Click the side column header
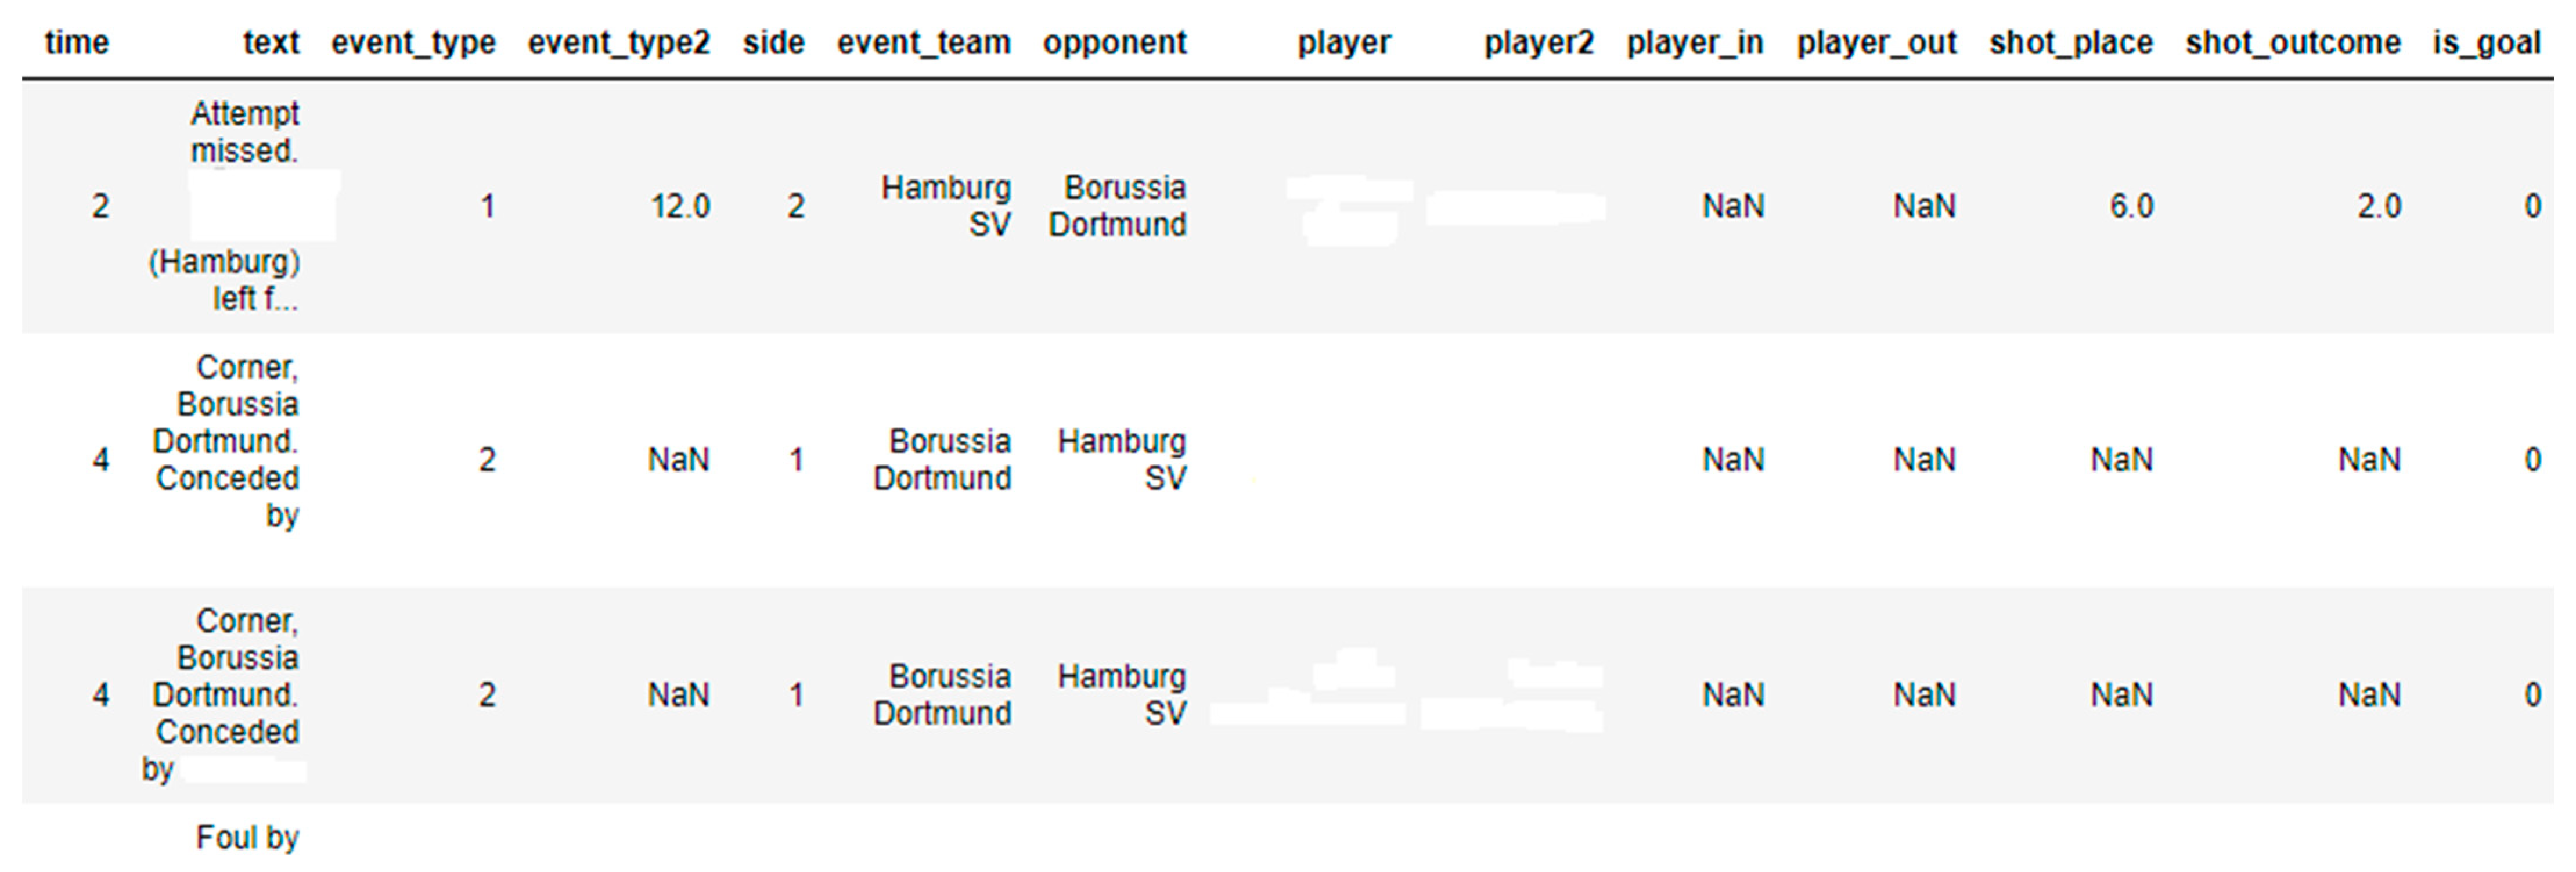2576x872 pixels. coord(774,42)
